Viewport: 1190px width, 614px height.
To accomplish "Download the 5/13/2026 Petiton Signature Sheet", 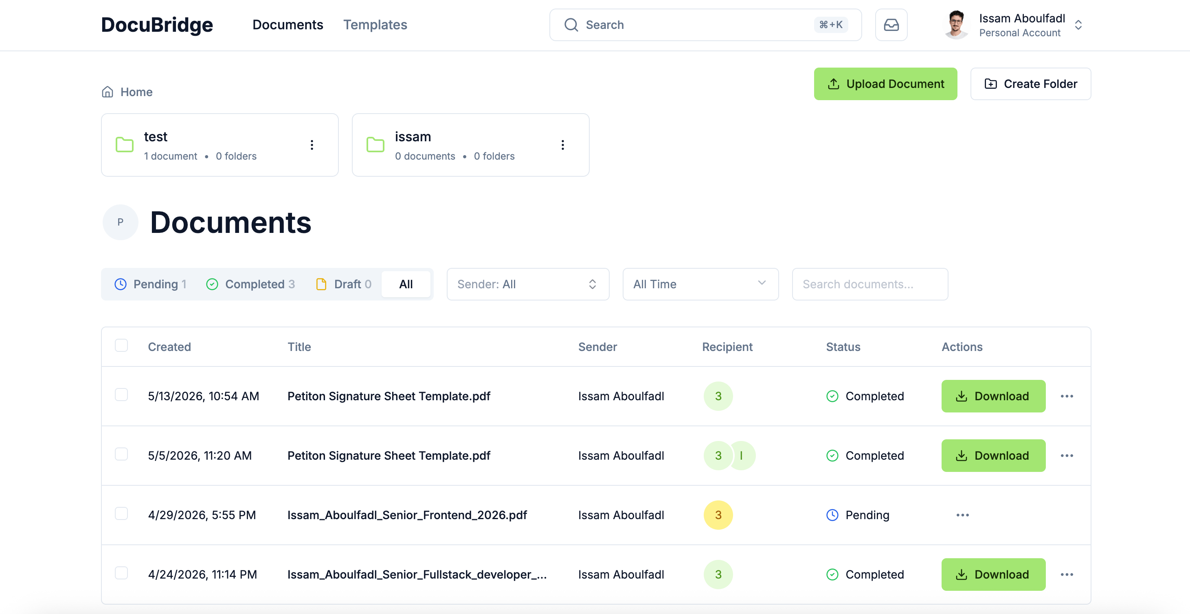I will pos(993,396).
